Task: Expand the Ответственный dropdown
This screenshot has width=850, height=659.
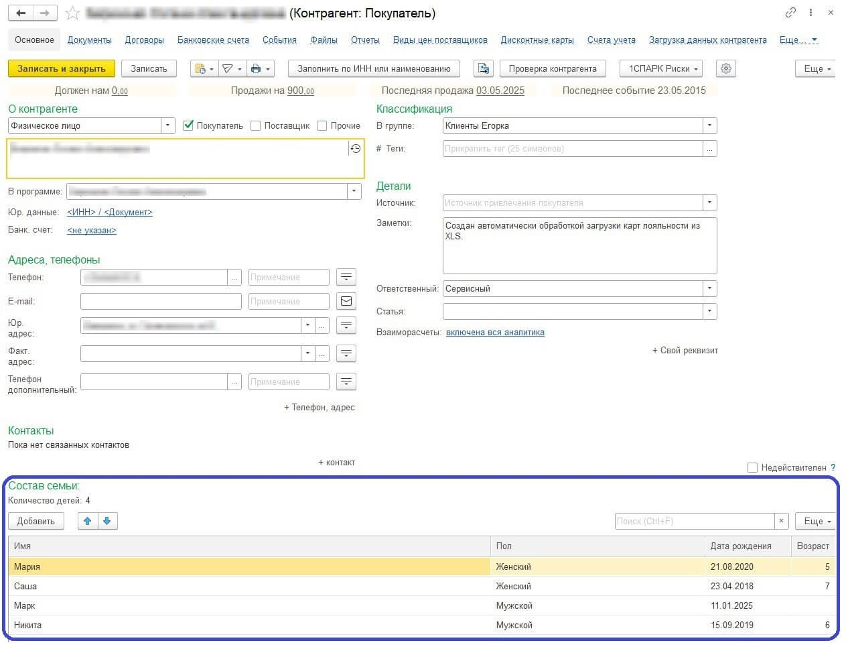Action: pos(709,288)
